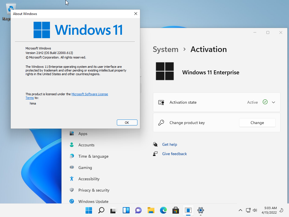The width and height of the screenshot is (289, 217).
Task: Click Change product key button
Action: tap(257, 123)
